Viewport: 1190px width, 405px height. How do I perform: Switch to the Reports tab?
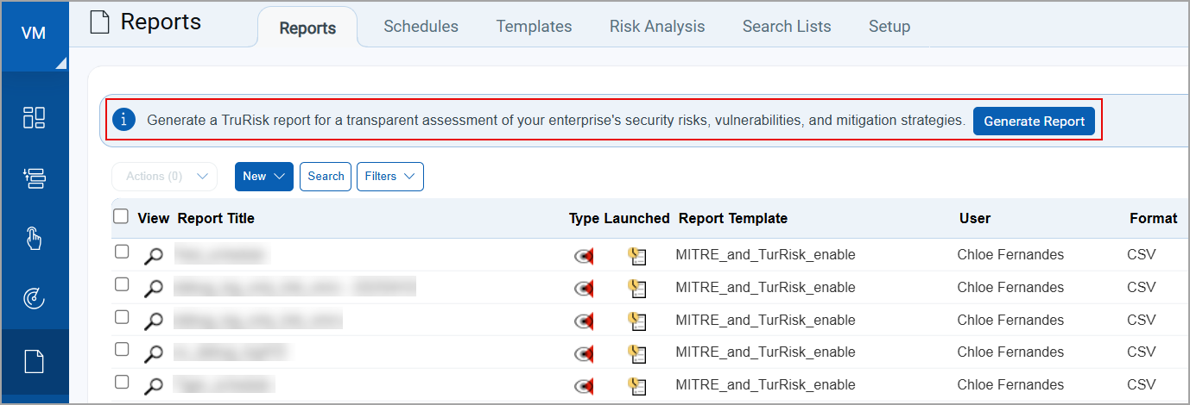(x=307, y=28)
